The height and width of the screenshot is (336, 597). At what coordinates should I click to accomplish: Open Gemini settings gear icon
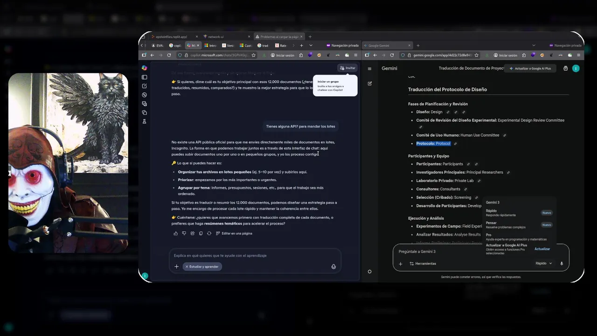369,272
